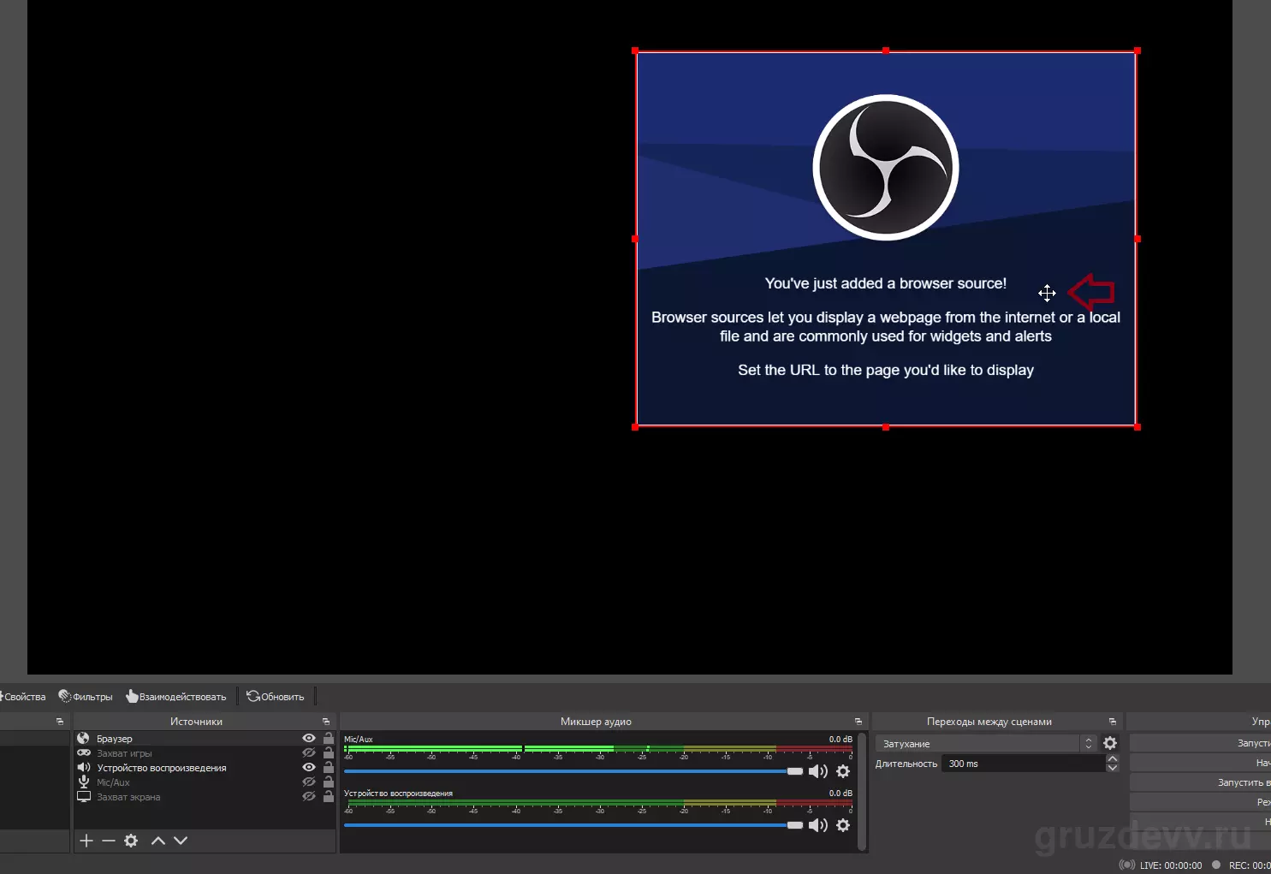
Task: Click the right-middle red selection handle
Action: pyautogui.click(x=1137, y=239)
